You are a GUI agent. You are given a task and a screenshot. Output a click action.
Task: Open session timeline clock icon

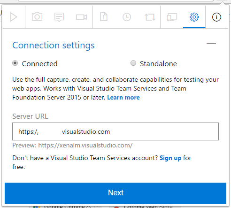point(127,17)
